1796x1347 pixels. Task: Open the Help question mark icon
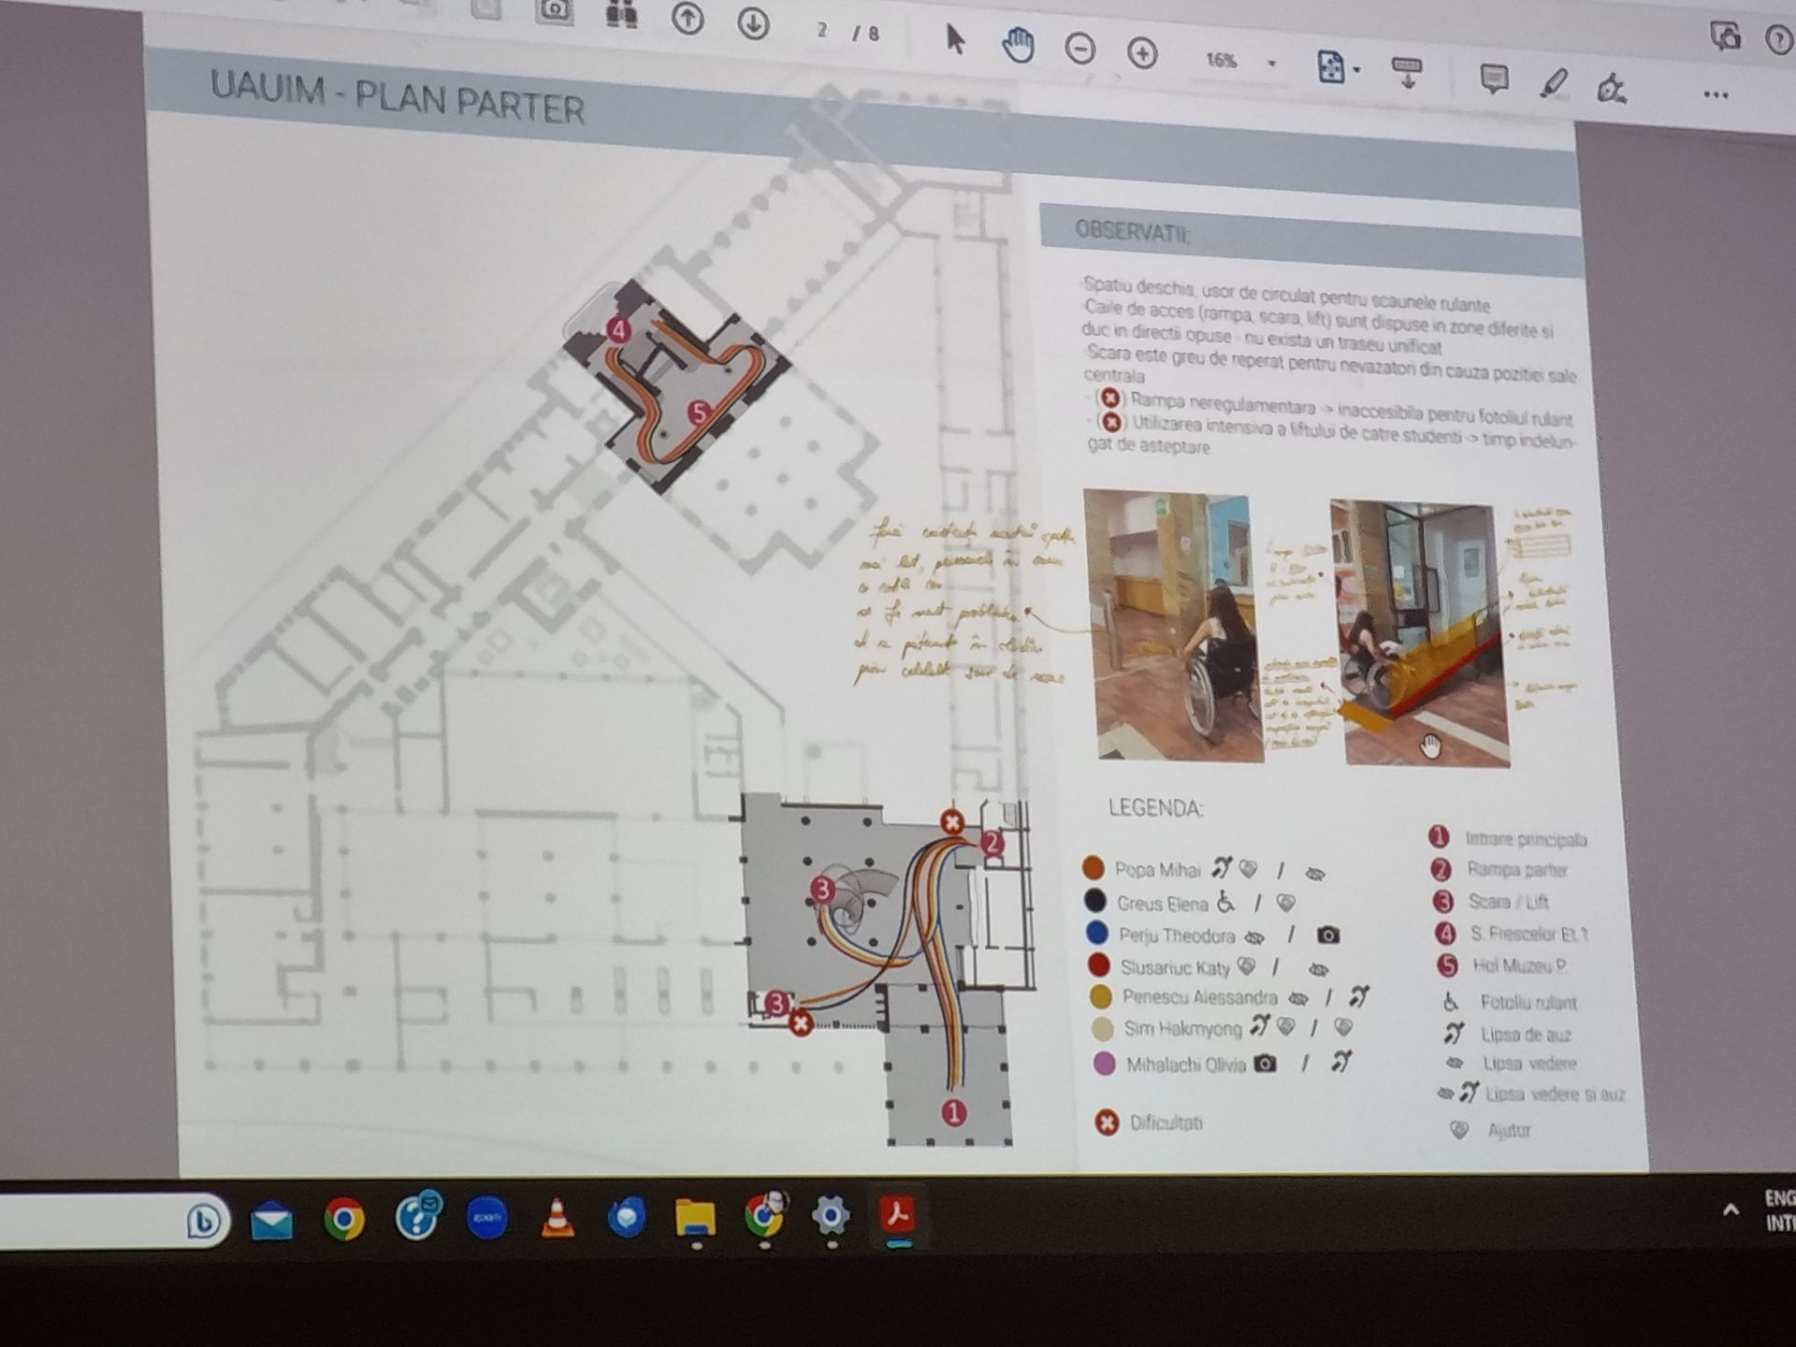point(1780,40)
